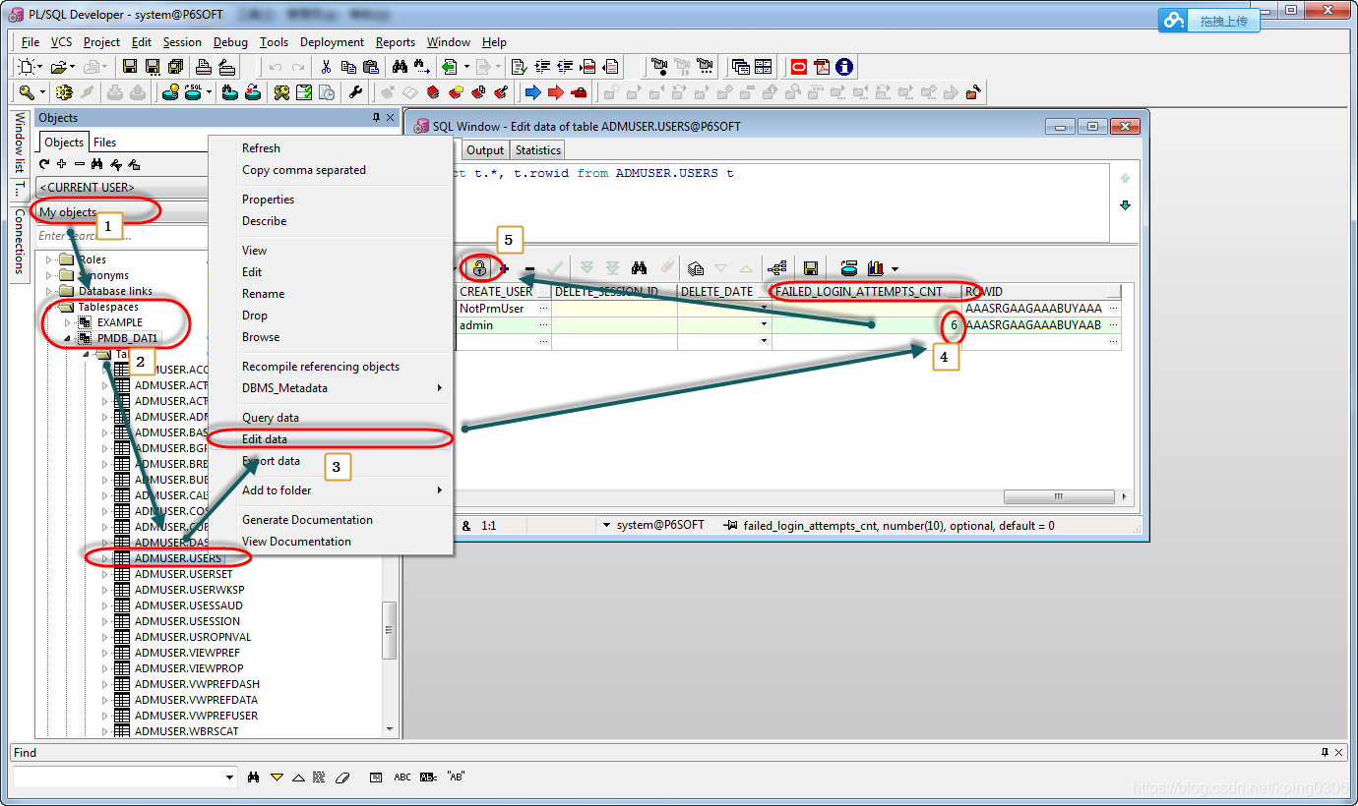Click the Execute gear icon
The height and width of the screenshot is (806, 1358).
coord(64,92)
